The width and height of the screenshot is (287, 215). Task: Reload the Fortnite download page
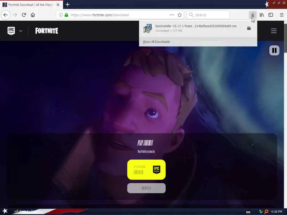24,15
